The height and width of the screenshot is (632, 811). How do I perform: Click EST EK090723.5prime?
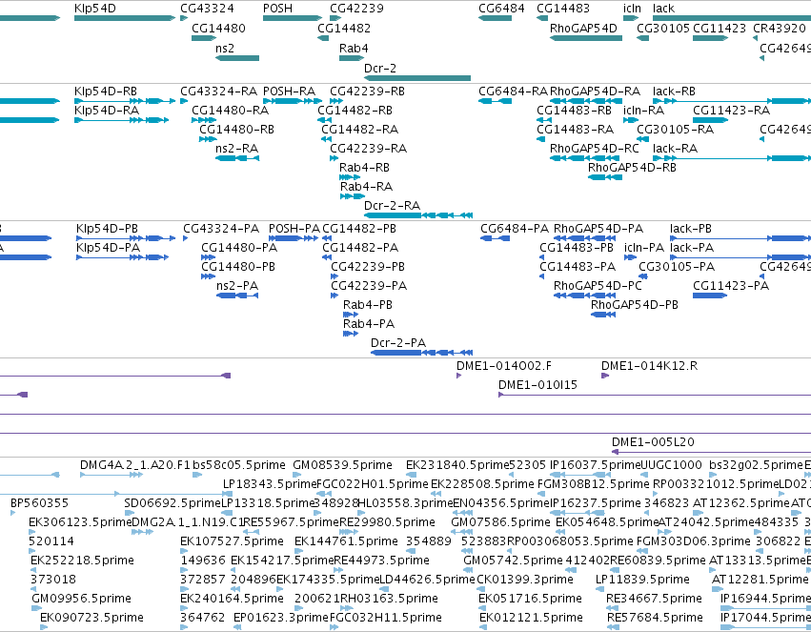click(91, 618)
